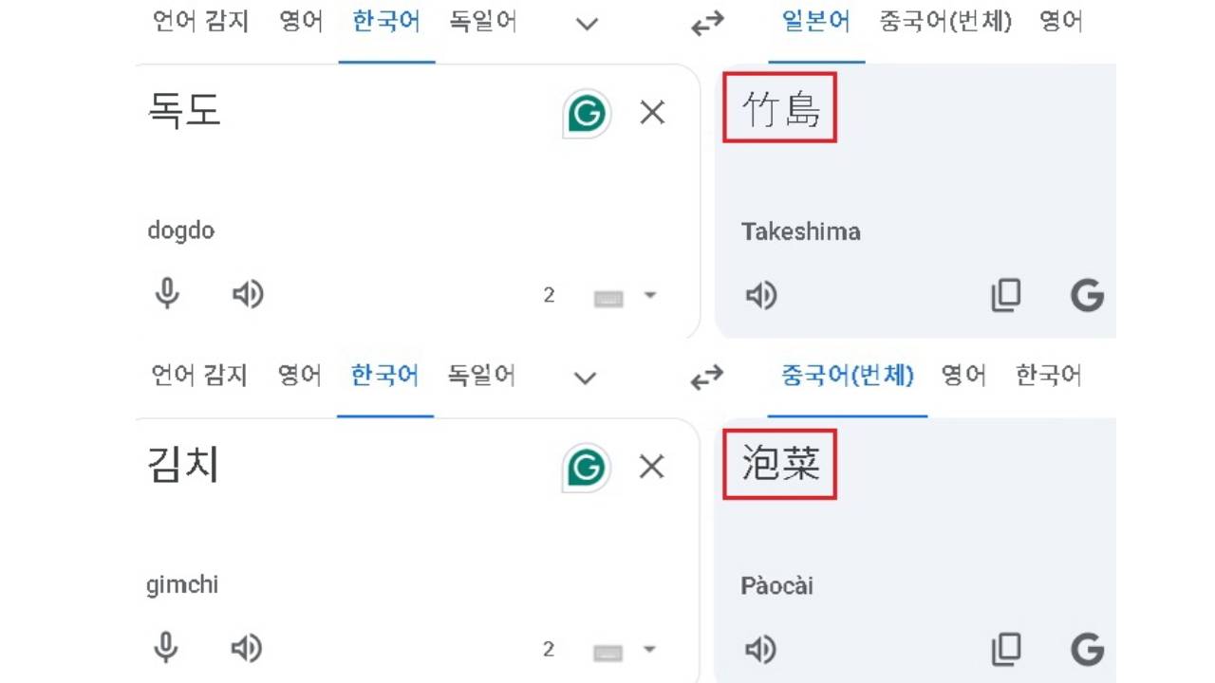Open more source languages with the top chevron

coord(586,24)
